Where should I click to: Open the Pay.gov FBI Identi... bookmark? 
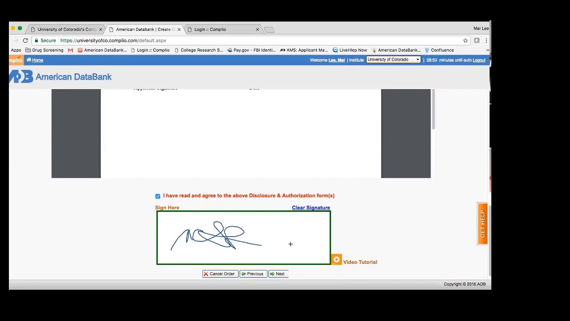[252, 50]
